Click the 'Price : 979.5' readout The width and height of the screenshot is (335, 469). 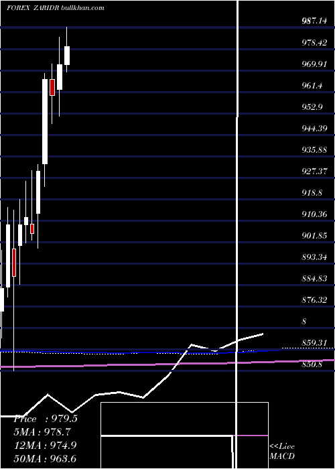click(x=46, y=419)
